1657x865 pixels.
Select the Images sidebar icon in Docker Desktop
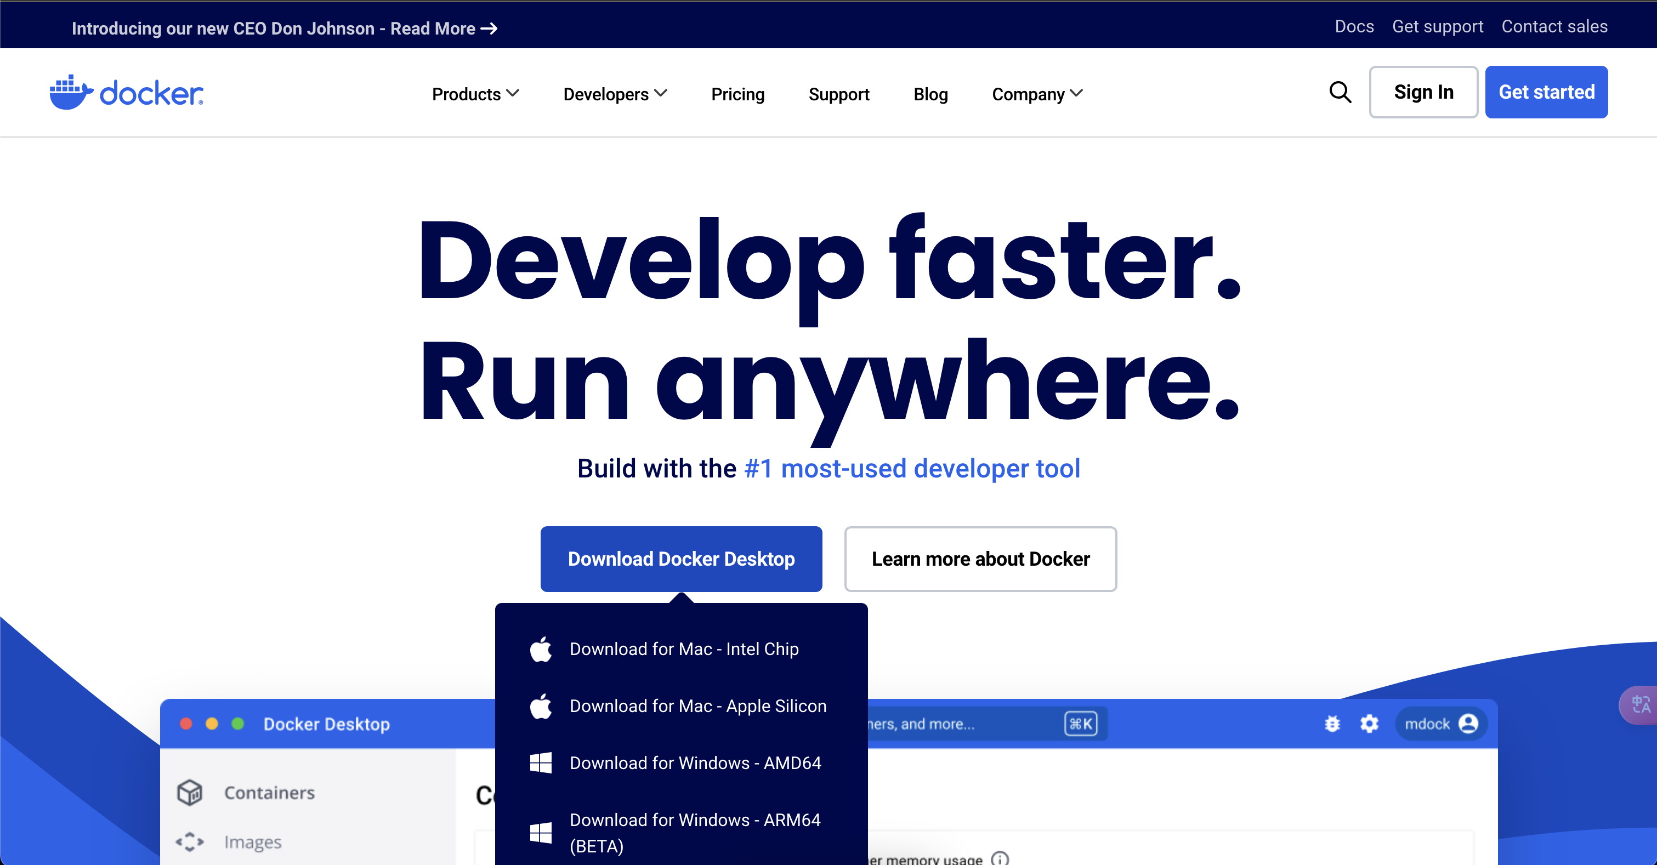(x=190, y=843)
